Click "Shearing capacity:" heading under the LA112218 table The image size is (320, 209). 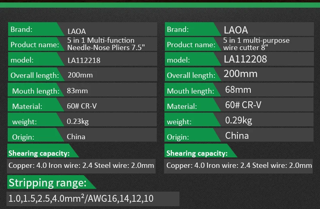coord(39,153)
